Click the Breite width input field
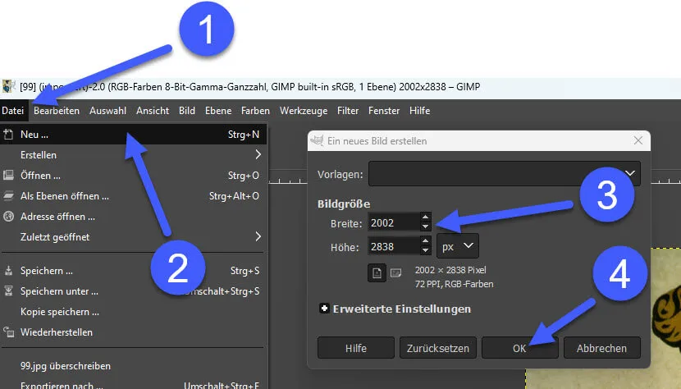 (x=393, y=222)
